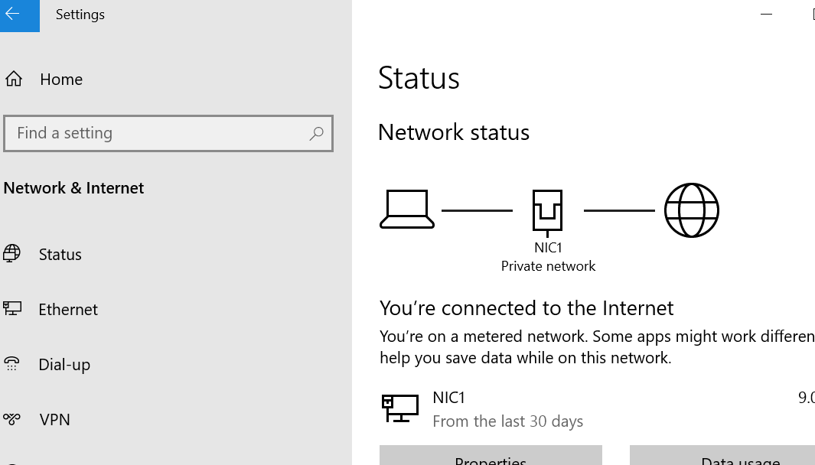815x465 pixels.
Task: Click the magnifier search icon
Action: (x=317, y=134)
